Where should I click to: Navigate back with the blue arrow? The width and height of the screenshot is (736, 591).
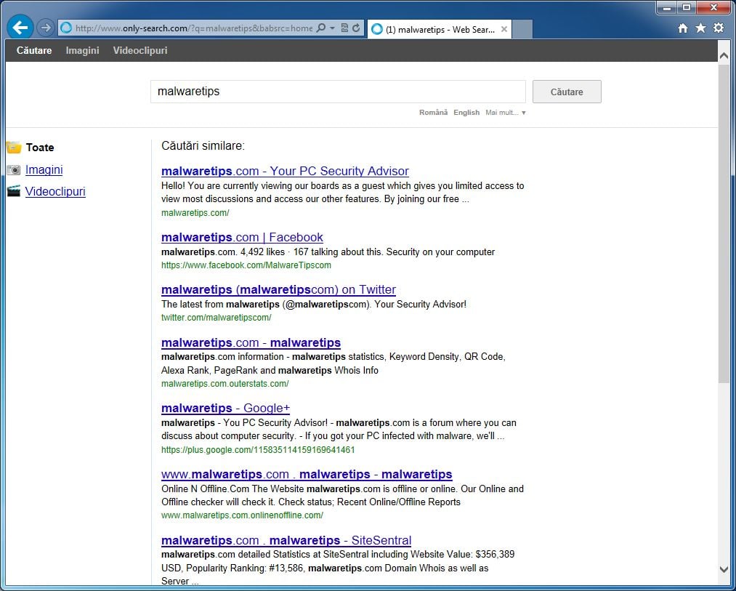click(x=19, y=27)
